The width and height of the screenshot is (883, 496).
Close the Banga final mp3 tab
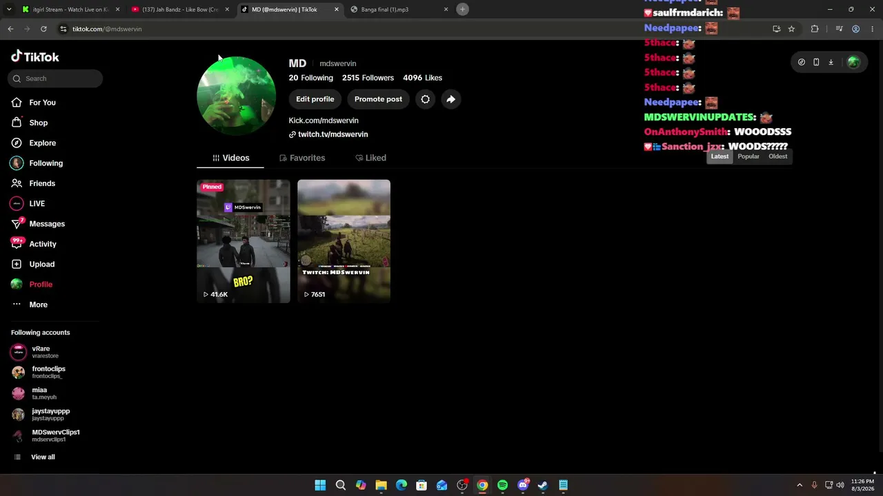[x=446, y=10]
